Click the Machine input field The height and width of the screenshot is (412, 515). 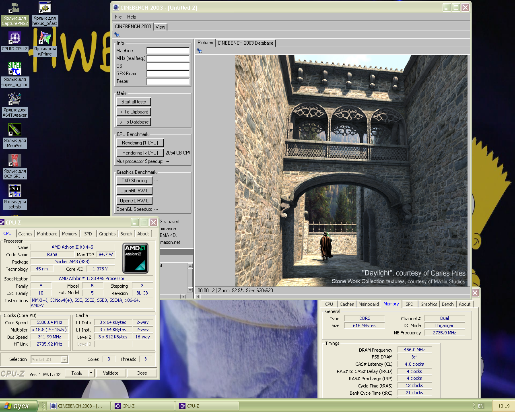(168, 51)
